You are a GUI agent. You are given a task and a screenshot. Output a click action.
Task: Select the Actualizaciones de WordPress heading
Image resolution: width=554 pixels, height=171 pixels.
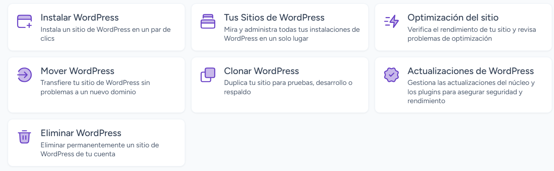point(471,71)
